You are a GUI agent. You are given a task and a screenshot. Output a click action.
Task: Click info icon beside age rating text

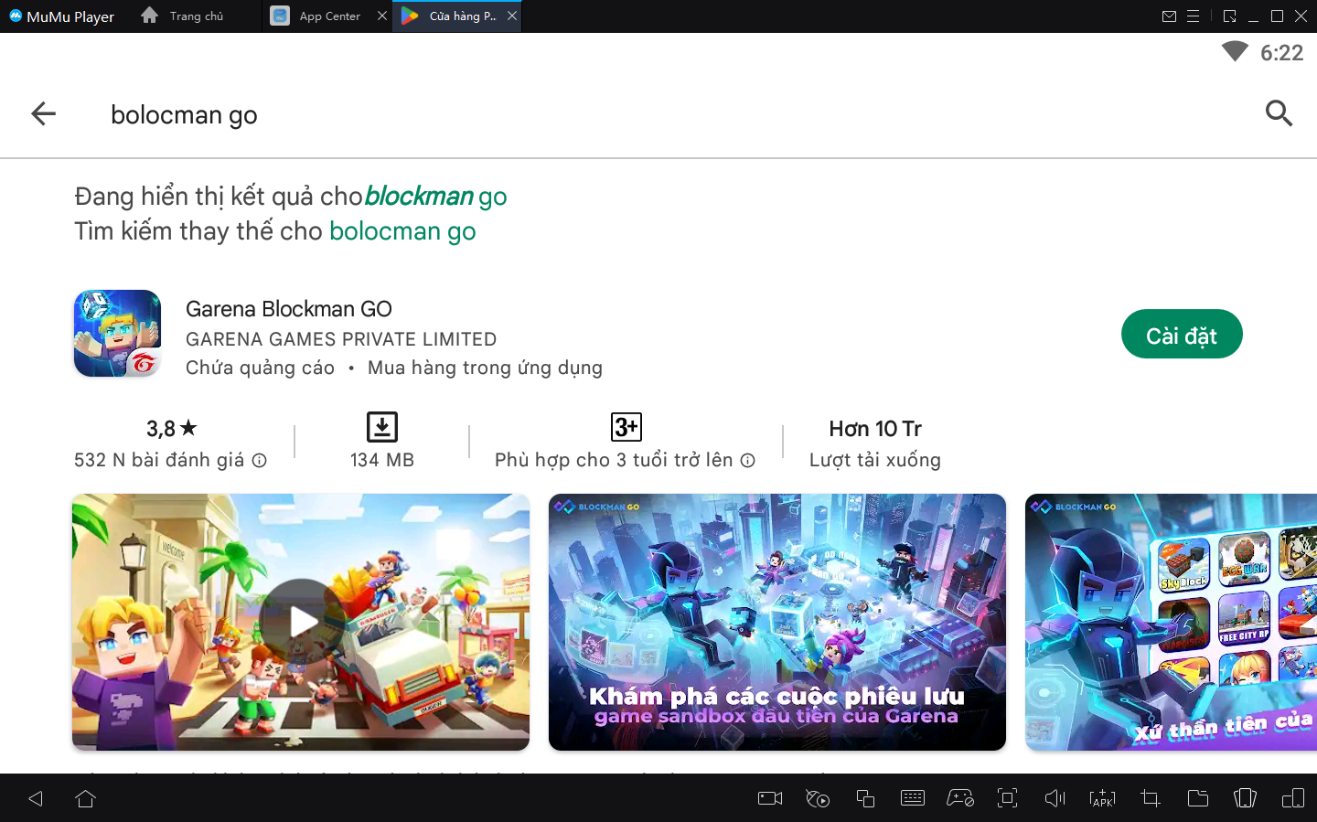(x=748, y=461)
